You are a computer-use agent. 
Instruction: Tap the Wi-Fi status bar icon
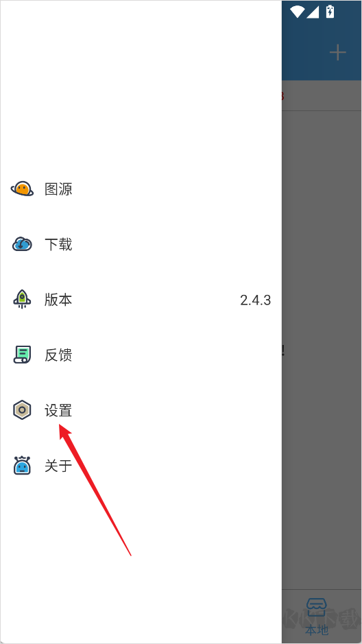click(x=297, y=12)
